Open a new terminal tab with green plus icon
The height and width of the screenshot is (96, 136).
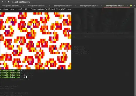coord(131,6)
